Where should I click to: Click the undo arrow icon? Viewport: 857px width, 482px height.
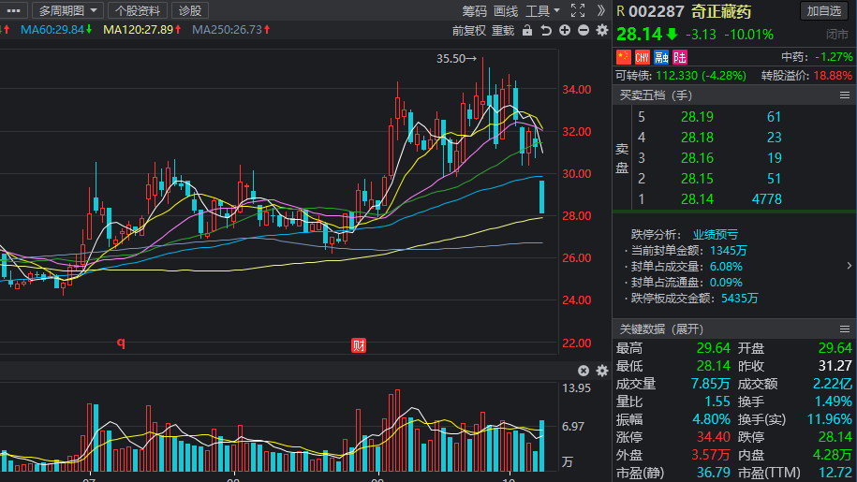tap(545, 30)
